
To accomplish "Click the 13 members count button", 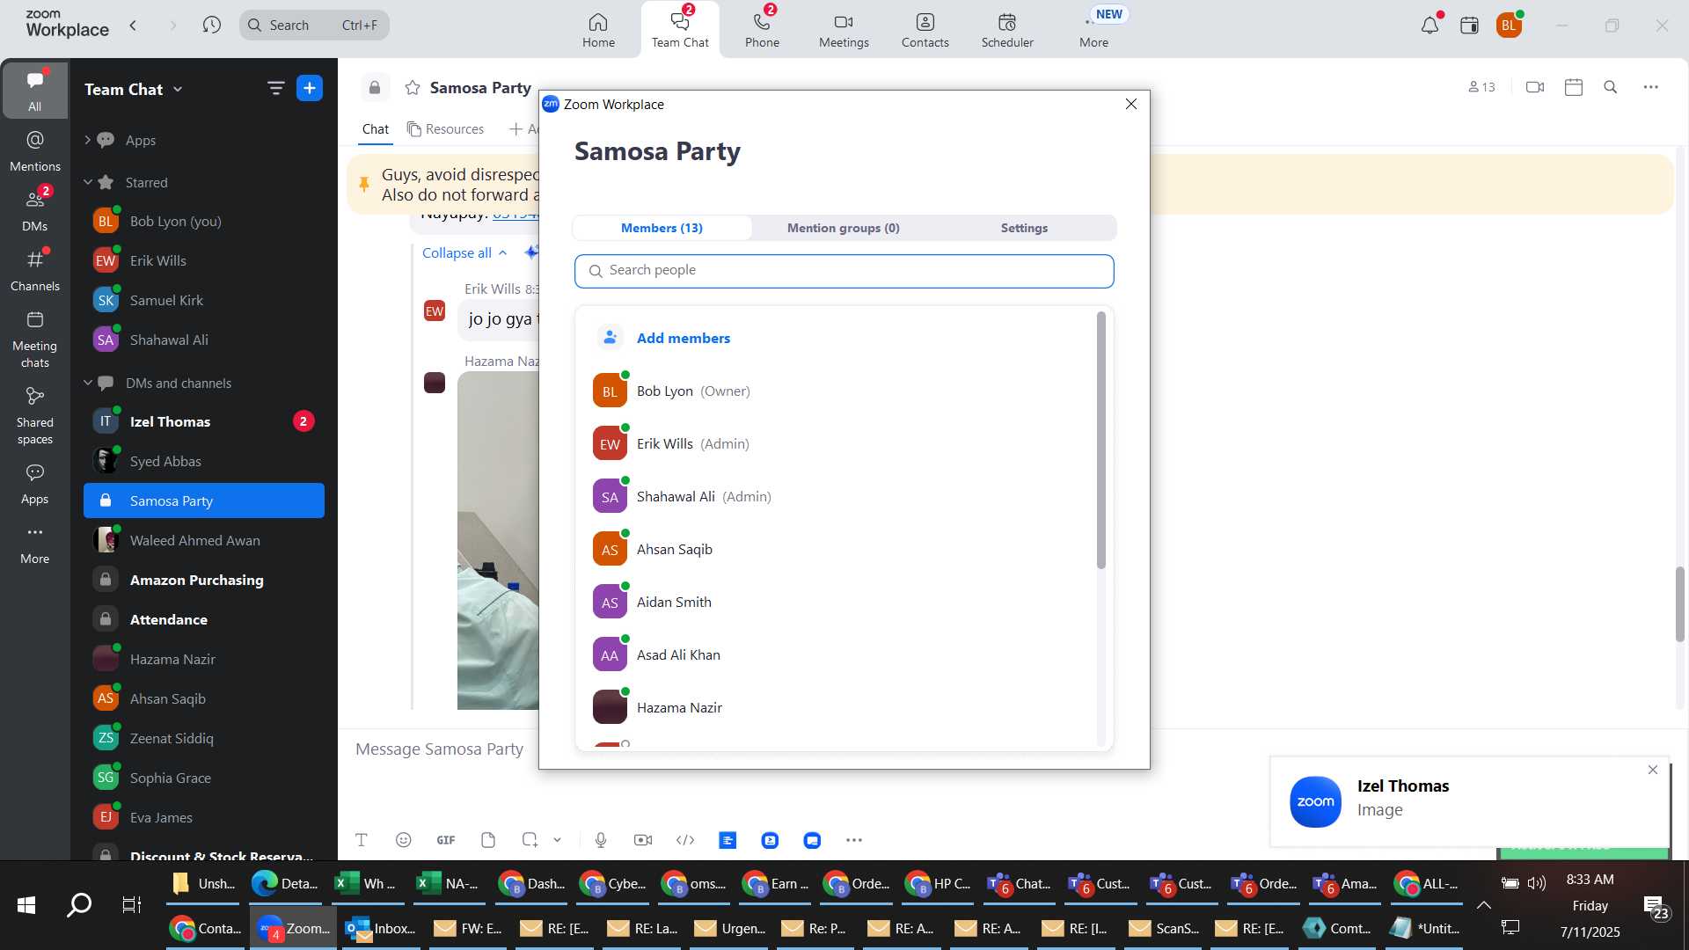I will pos(1482,87).
